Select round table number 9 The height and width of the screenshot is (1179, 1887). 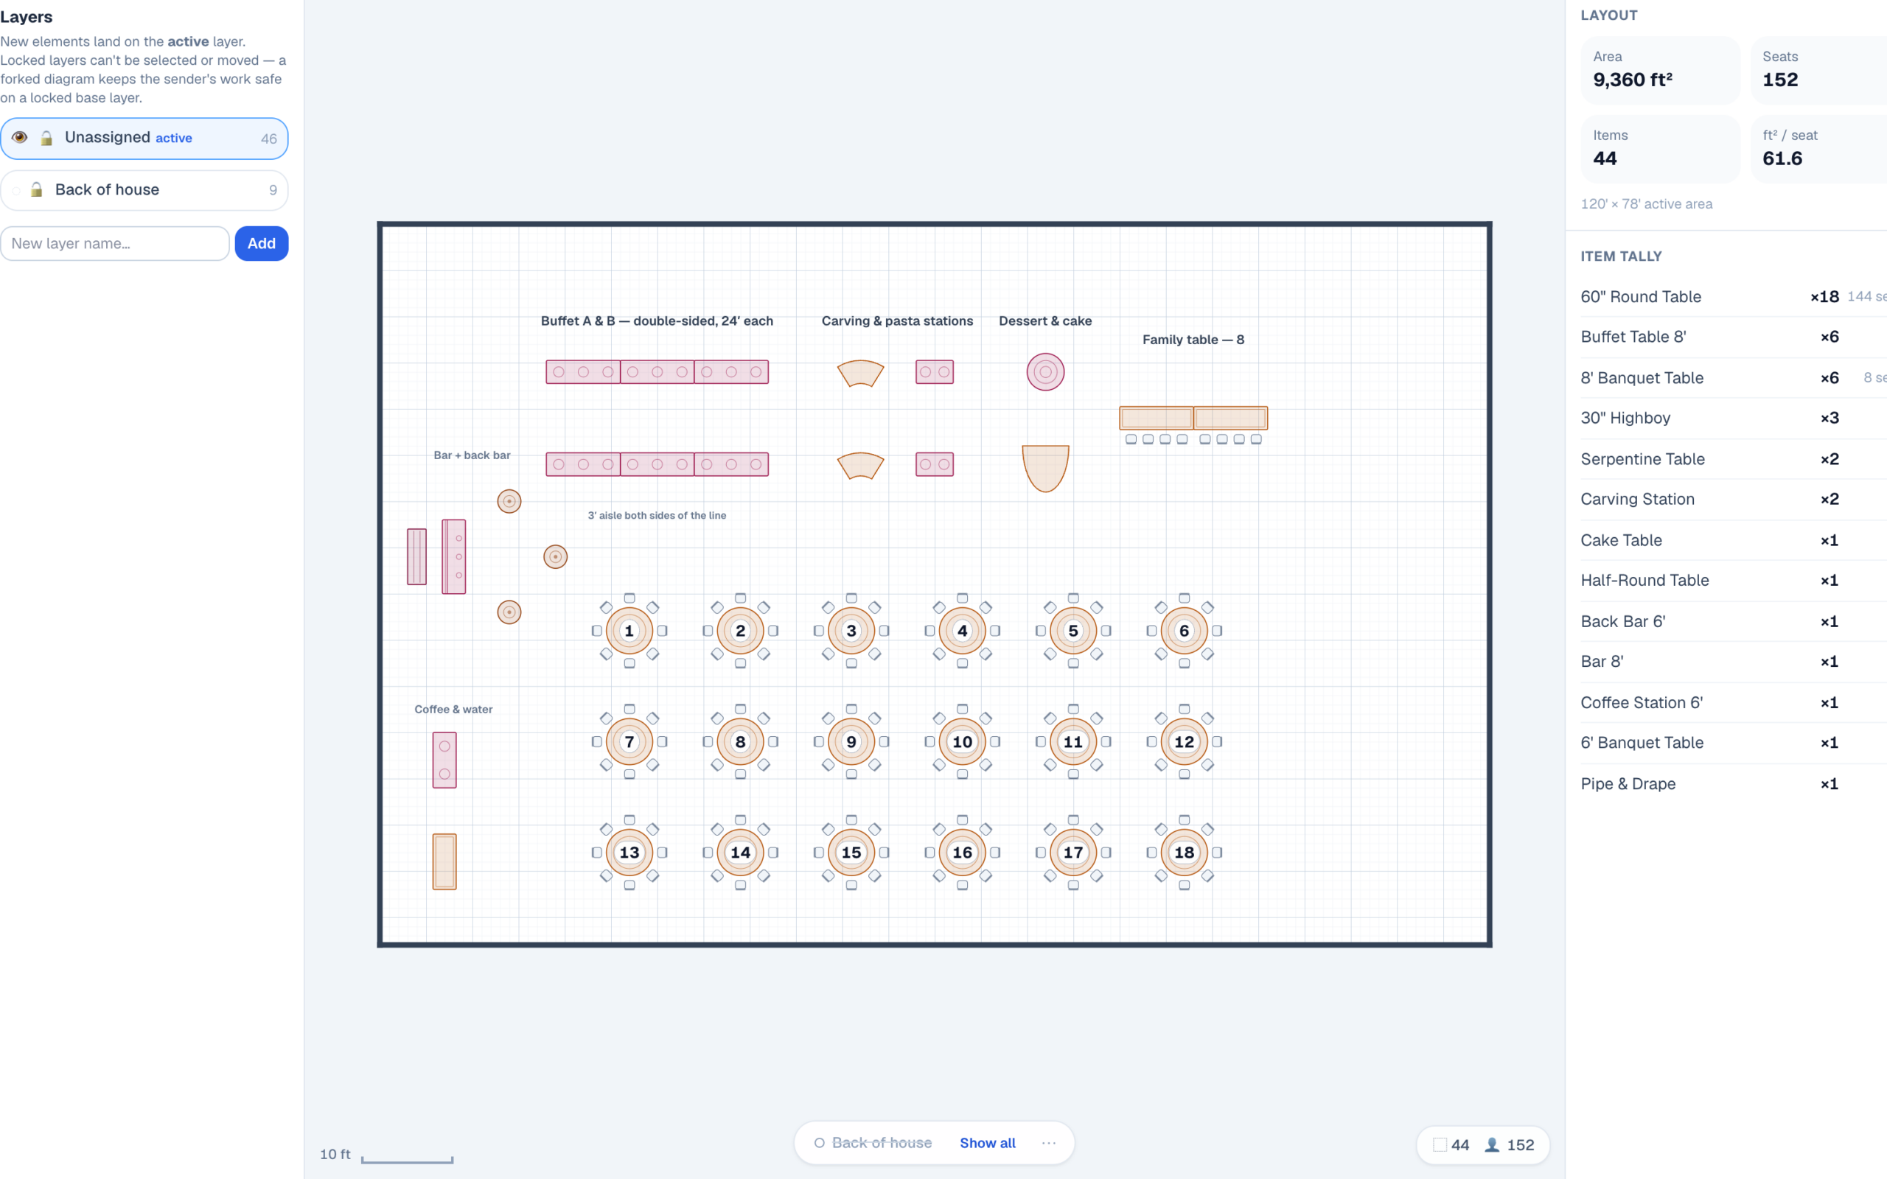tap(851, 741)
